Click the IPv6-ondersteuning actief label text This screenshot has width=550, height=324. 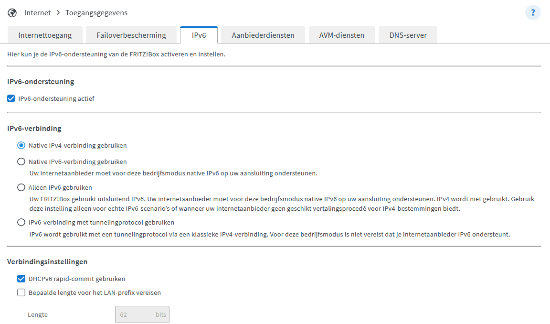coord(56,99)
